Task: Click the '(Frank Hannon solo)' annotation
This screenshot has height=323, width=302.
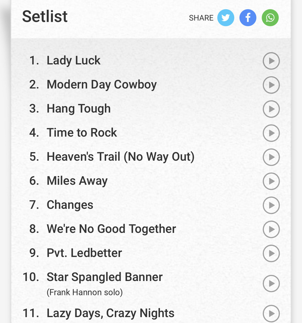Action: tap(84, 292)
